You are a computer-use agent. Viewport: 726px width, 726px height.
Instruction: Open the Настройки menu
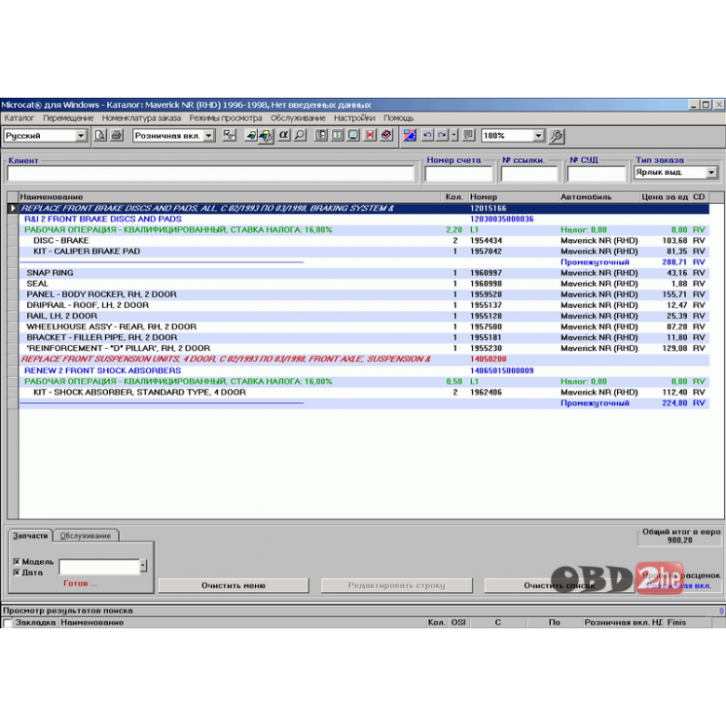[x=355, y=118]
